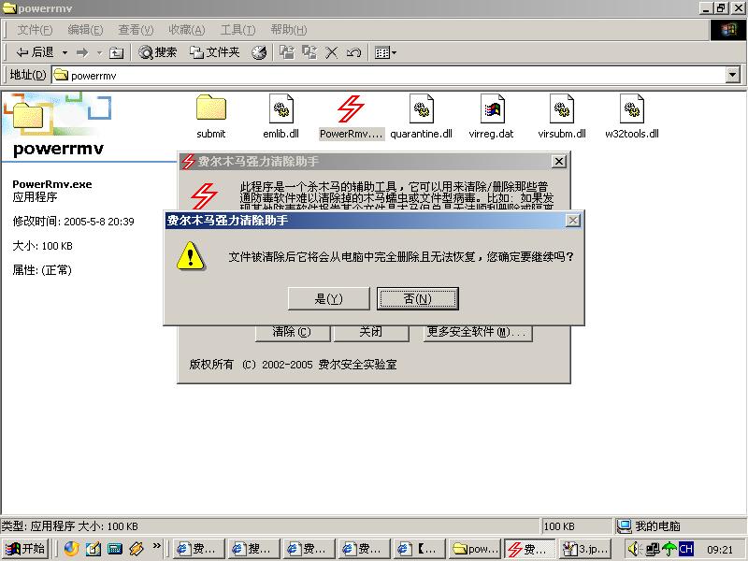Select the PowerRmv.exe file icon
Image resolution: width=748 pixels, height=561 pixels.
352,116
